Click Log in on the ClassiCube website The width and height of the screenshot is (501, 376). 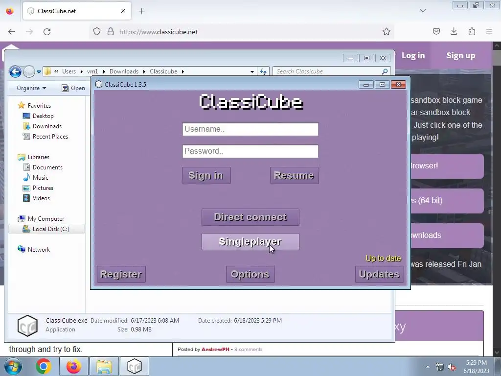[413, 56]
